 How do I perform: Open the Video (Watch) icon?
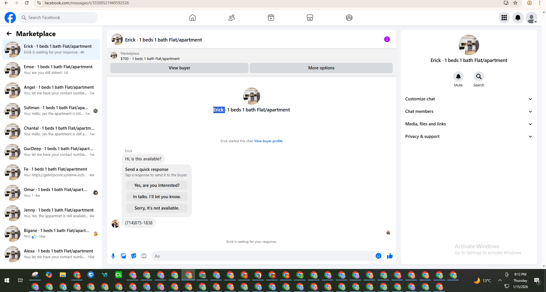(x=271, y=18)
